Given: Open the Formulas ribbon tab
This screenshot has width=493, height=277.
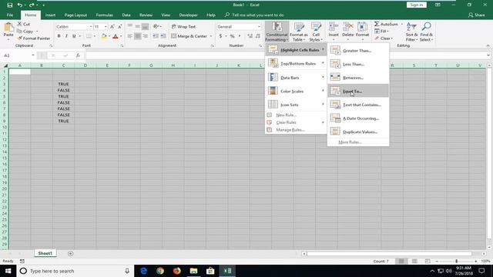Looking at the screenshot, I should coord(105,15).
